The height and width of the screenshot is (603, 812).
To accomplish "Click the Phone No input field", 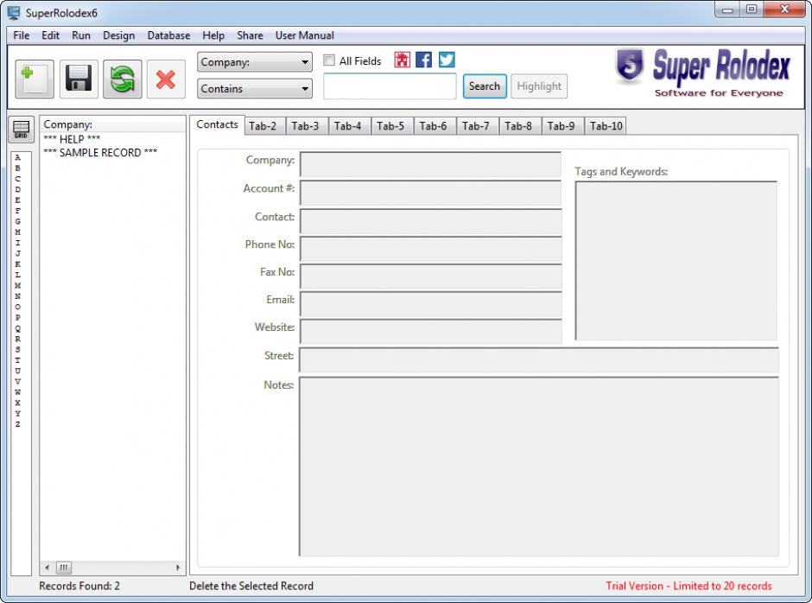I will tap(431, 249).
